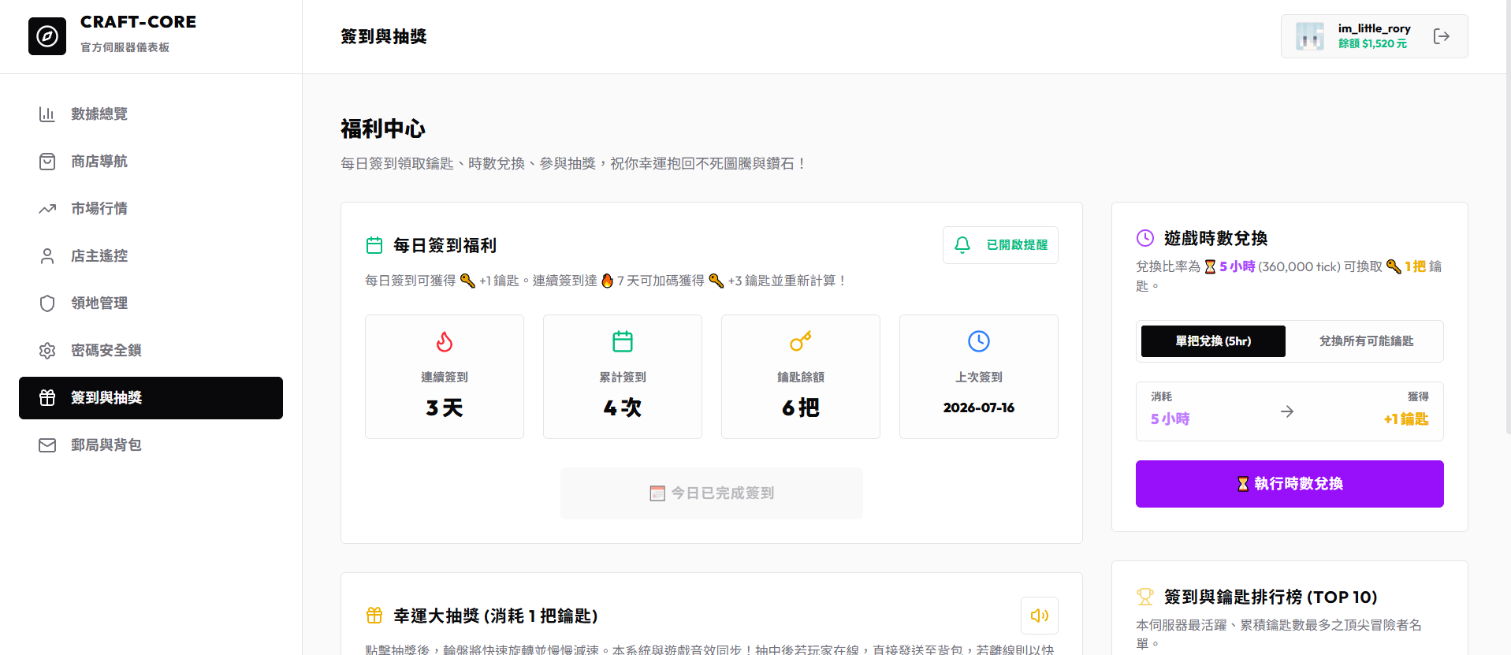Go to 市場行情 page
Viewport: 1511px width, 655px height.
click(x=151, y=209)
